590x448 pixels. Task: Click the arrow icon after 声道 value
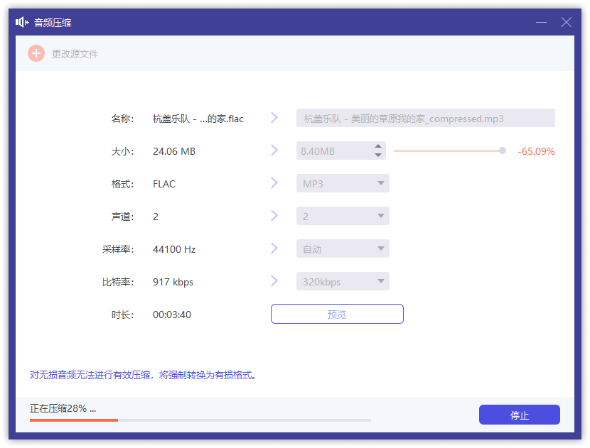274,216
